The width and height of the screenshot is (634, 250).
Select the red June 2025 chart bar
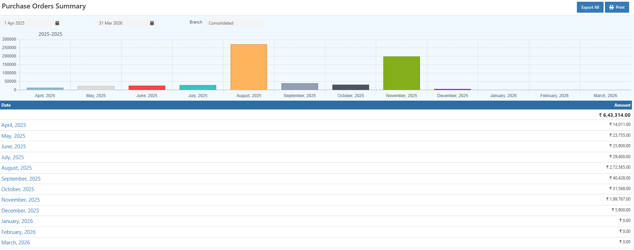(147, 88)
